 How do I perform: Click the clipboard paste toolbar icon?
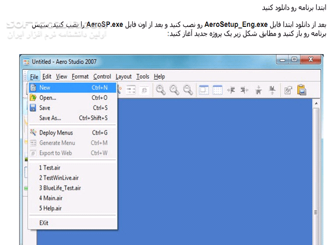[302, 90]
